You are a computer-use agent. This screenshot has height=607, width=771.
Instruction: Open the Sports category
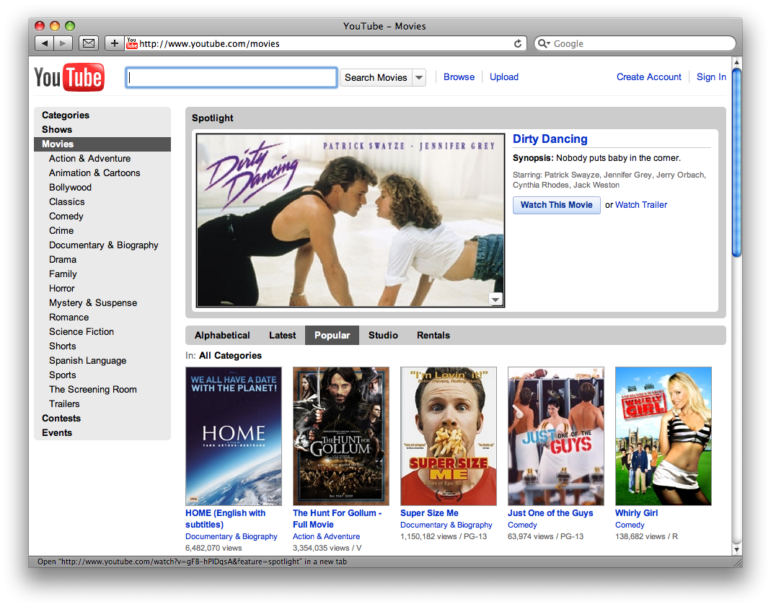tap(62, 375)
